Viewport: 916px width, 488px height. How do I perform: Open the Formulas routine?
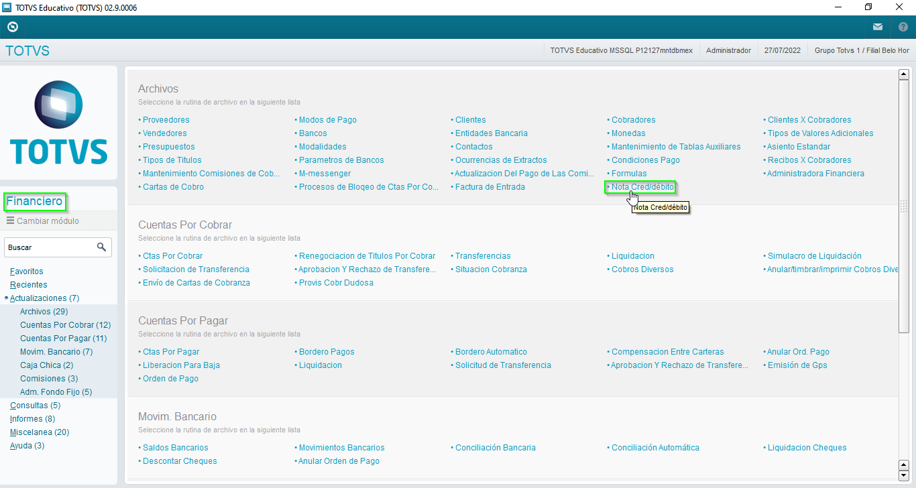[629, 174]
